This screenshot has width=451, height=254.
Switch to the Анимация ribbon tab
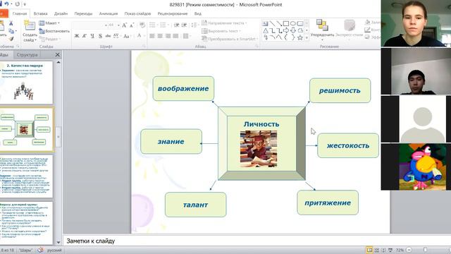(109, 13)
